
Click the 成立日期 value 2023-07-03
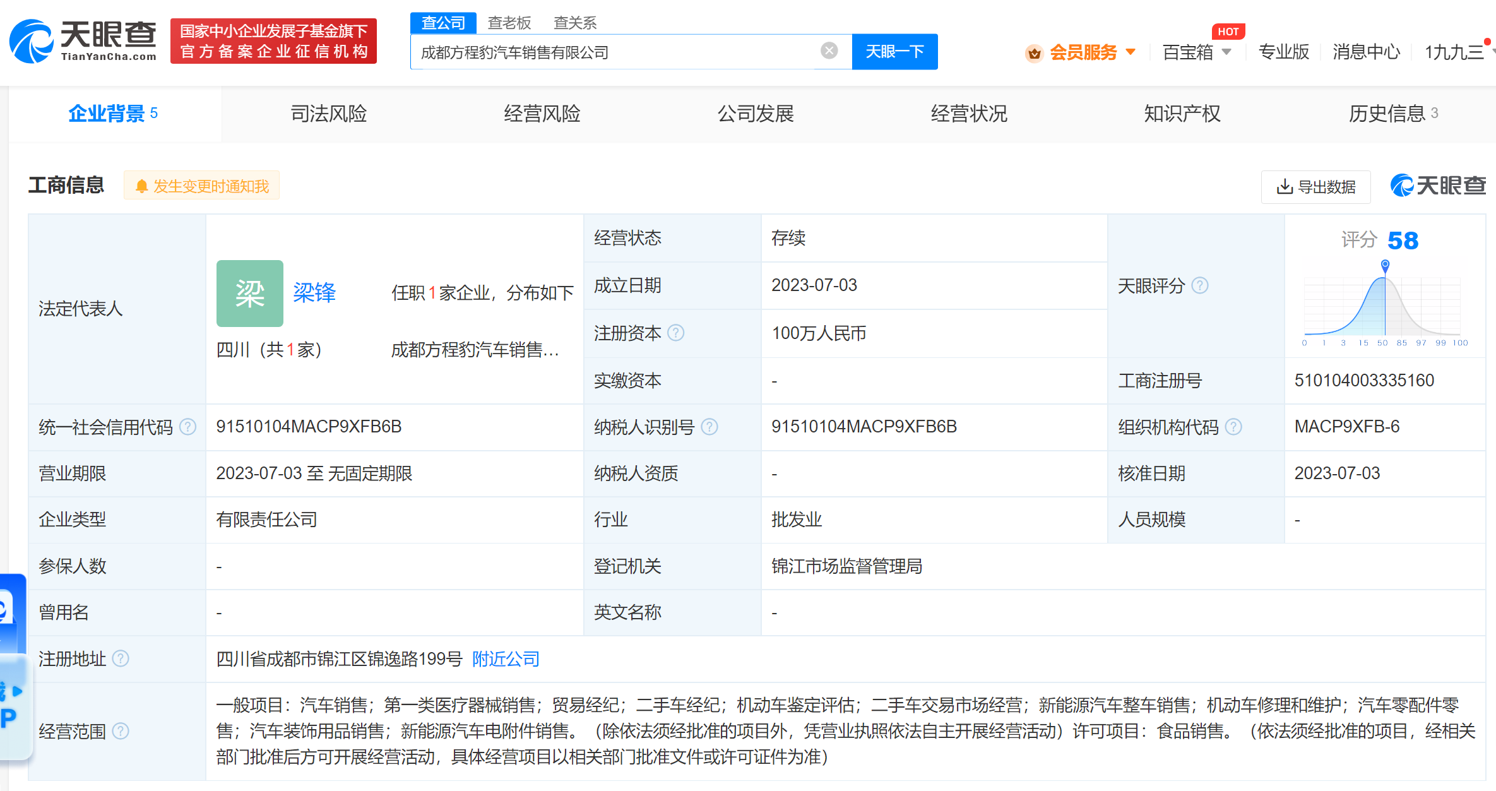point(814,285)
